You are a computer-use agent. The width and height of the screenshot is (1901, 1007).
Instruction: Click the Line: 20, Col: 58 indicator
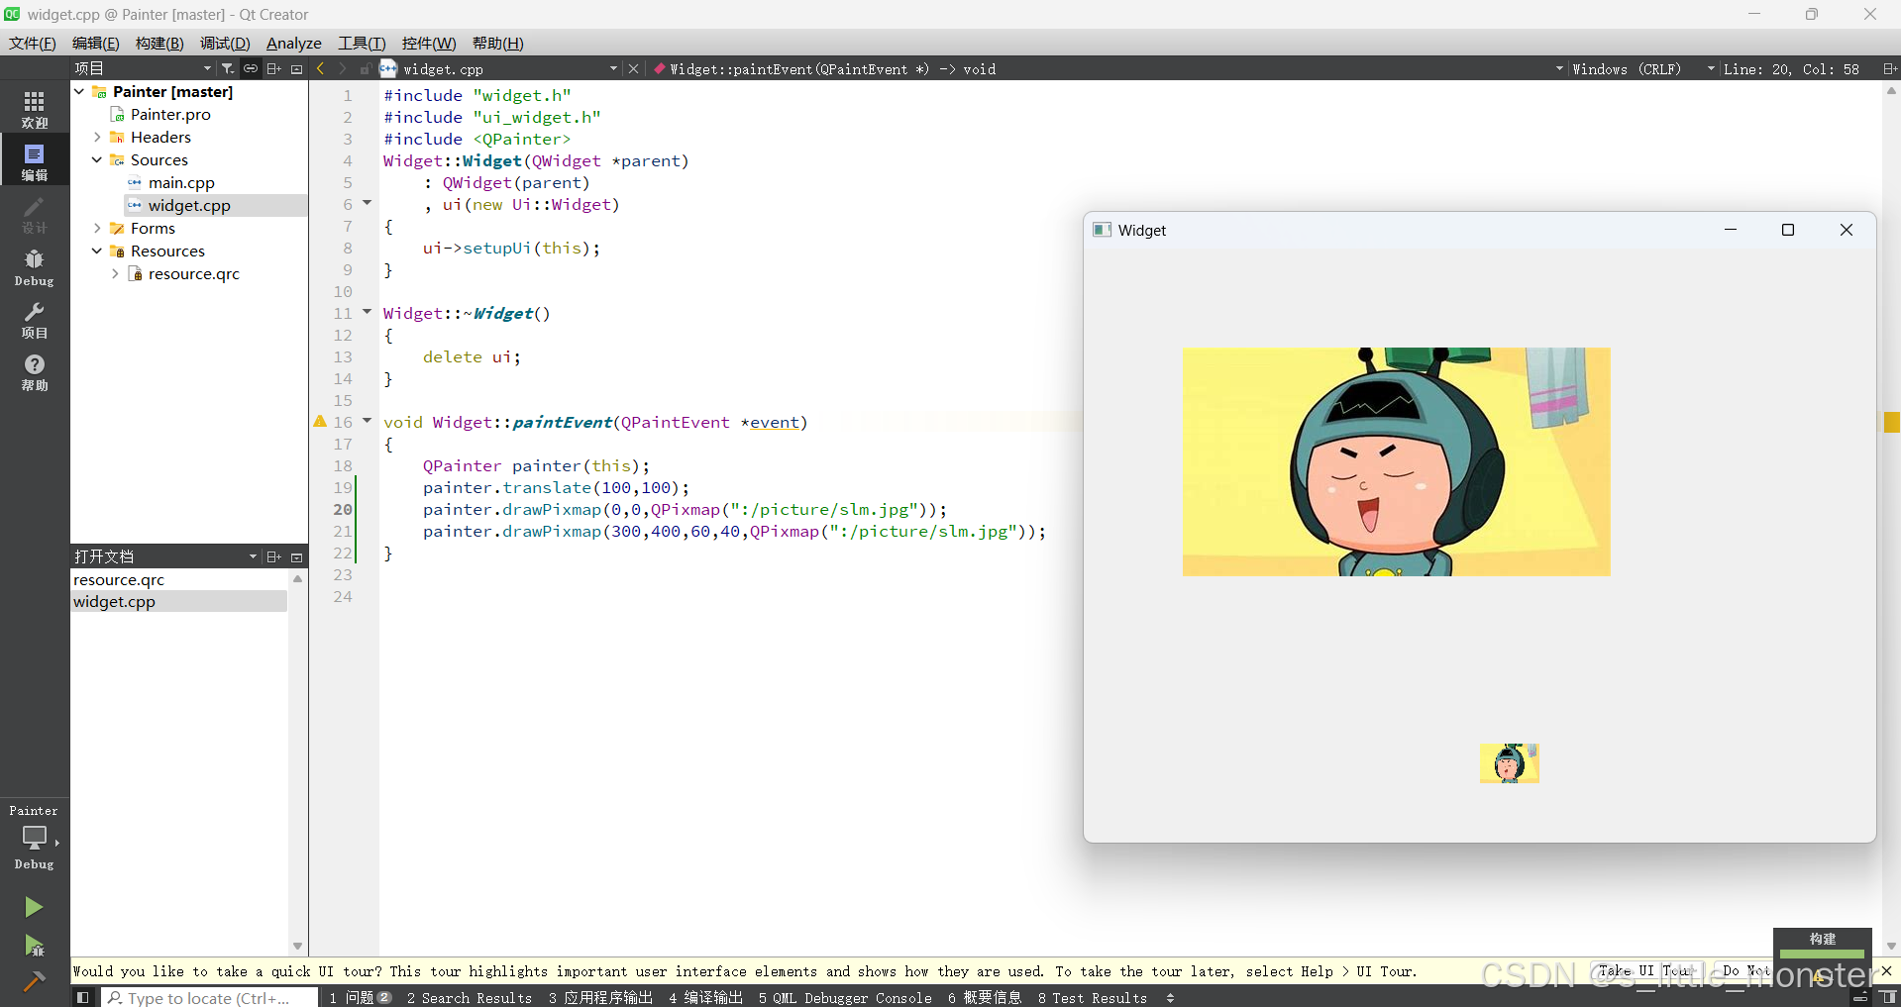pos(1791,68)
